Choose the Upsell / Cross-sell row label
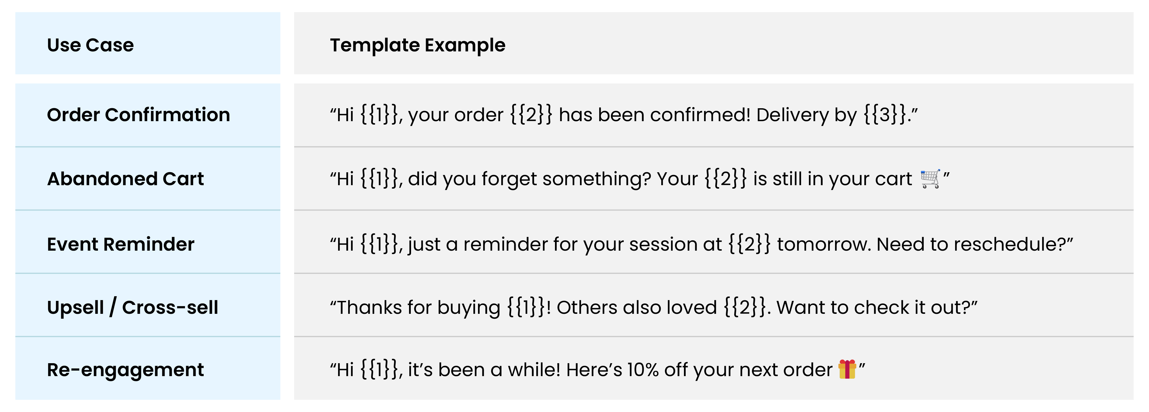 [x=132, y=307]
